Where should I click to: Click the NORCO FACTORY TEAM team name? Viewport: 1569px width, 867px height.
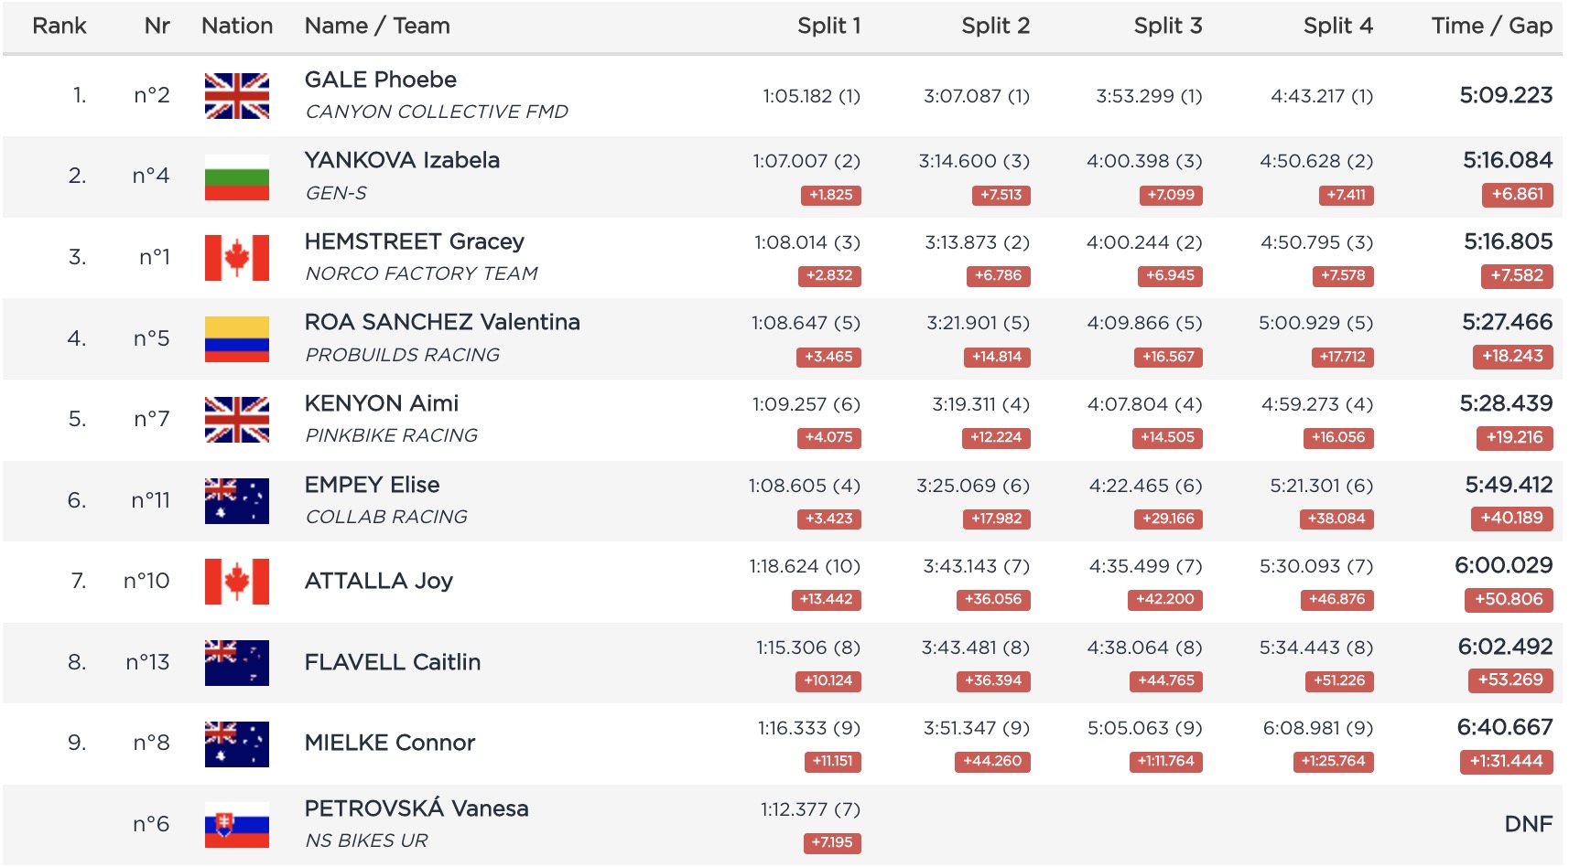click(421, 273)
